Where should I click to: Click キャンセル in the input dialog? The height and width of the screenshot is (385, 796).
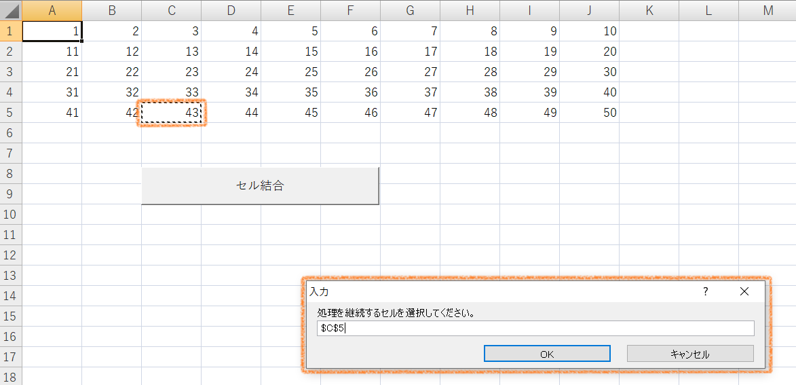690,354
